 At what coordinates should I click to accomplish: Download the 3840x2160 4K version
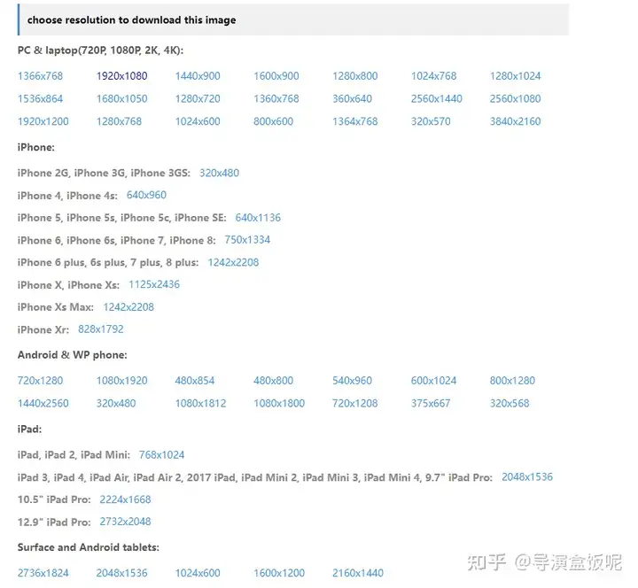(515, 121)
